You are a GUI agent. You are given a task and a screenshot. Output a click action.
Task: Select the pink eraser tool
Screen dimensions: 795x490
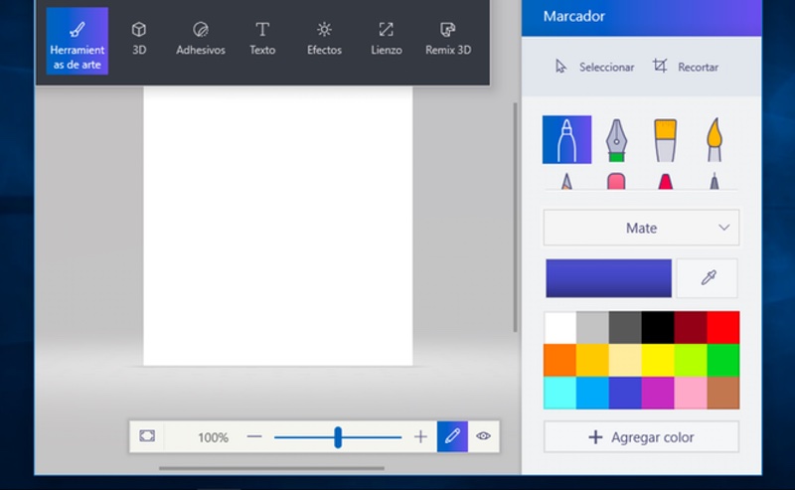[x=616, y=181]
